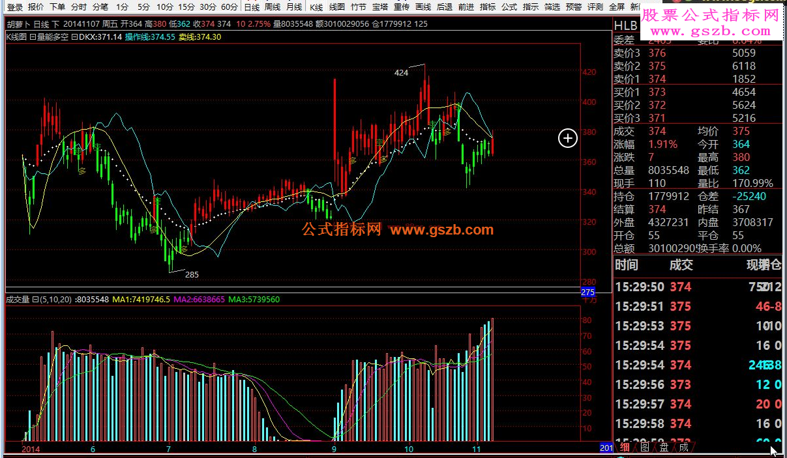This screenshot has height=458, width=787.
Task: Click the 外盘 4327231 value
Action: point(668,222)
